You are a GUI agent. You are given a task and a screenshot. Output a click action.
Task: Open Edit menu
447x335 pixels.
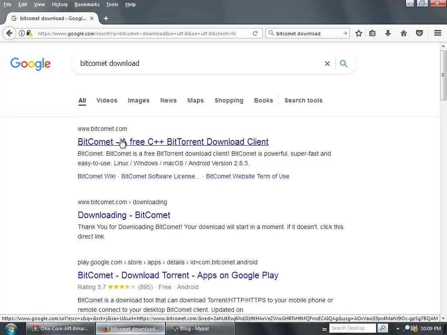23,4
